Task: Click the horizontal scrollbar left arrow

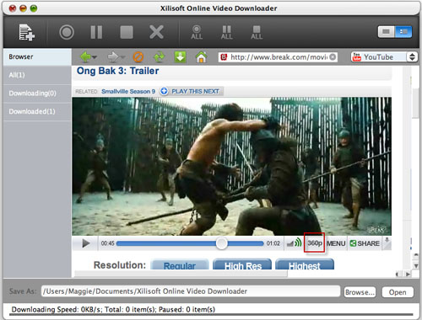Action: coord(398,275)
